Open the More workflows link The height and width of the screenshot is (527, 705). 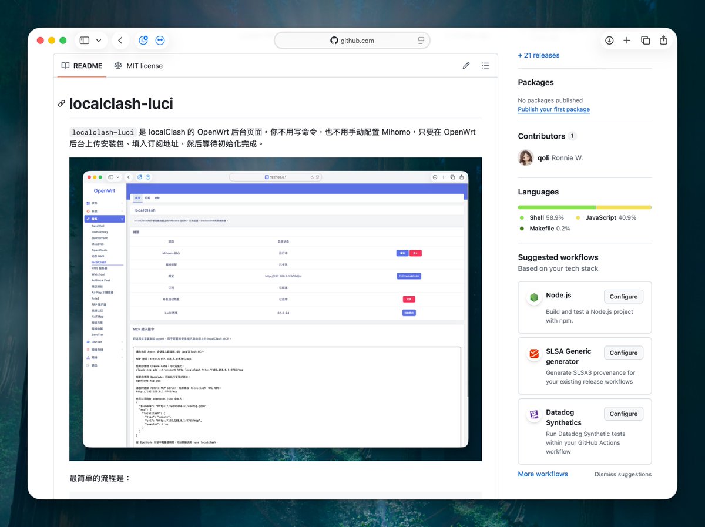(543, 474)
